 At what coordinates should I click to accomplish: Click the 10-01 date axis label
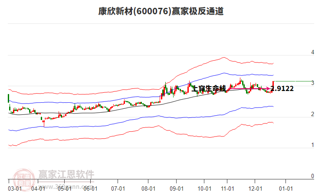[204, 189]
